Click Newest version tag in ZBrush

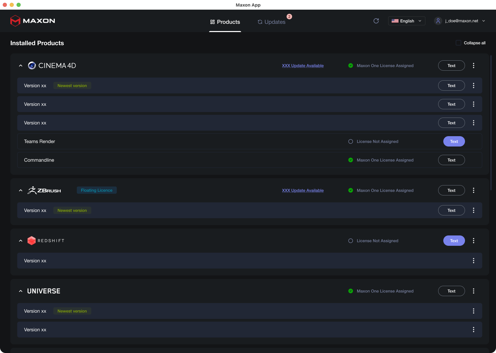click(x=72, y=210)
